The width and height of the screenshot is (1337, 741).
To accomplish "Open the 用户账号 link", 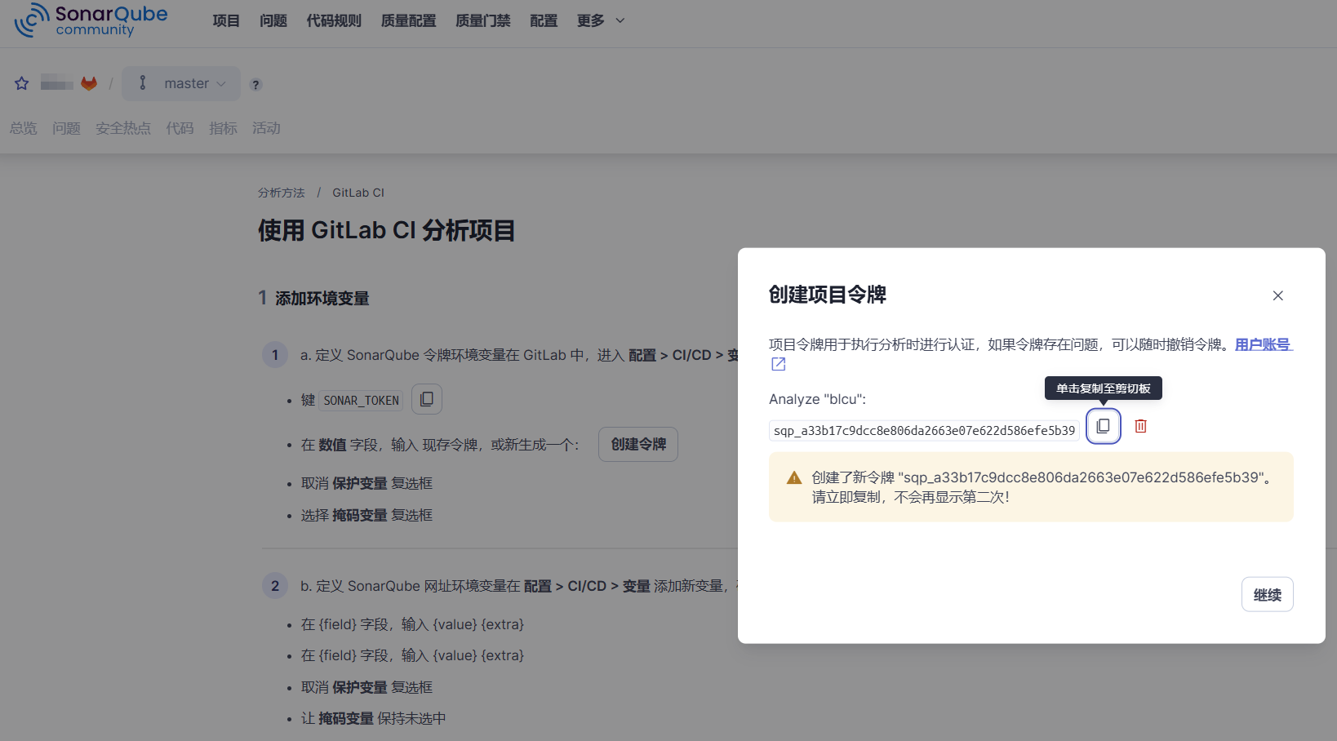I will (x=1263, y=344).
